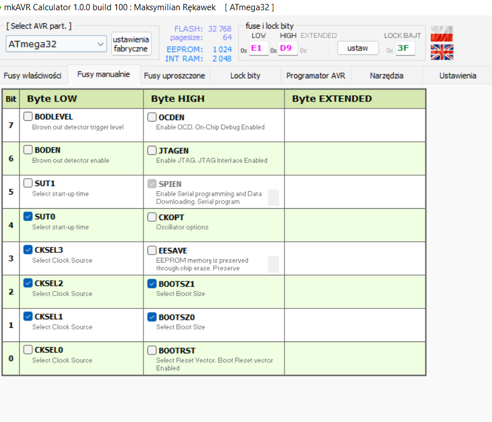Click the EXTENDED fuse value field
Screen dimensions: 492x422
tap(318, 48)
